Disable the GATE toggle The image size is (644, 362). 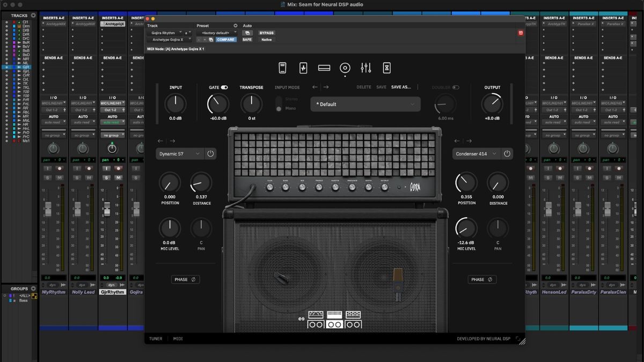coord(224,86)
